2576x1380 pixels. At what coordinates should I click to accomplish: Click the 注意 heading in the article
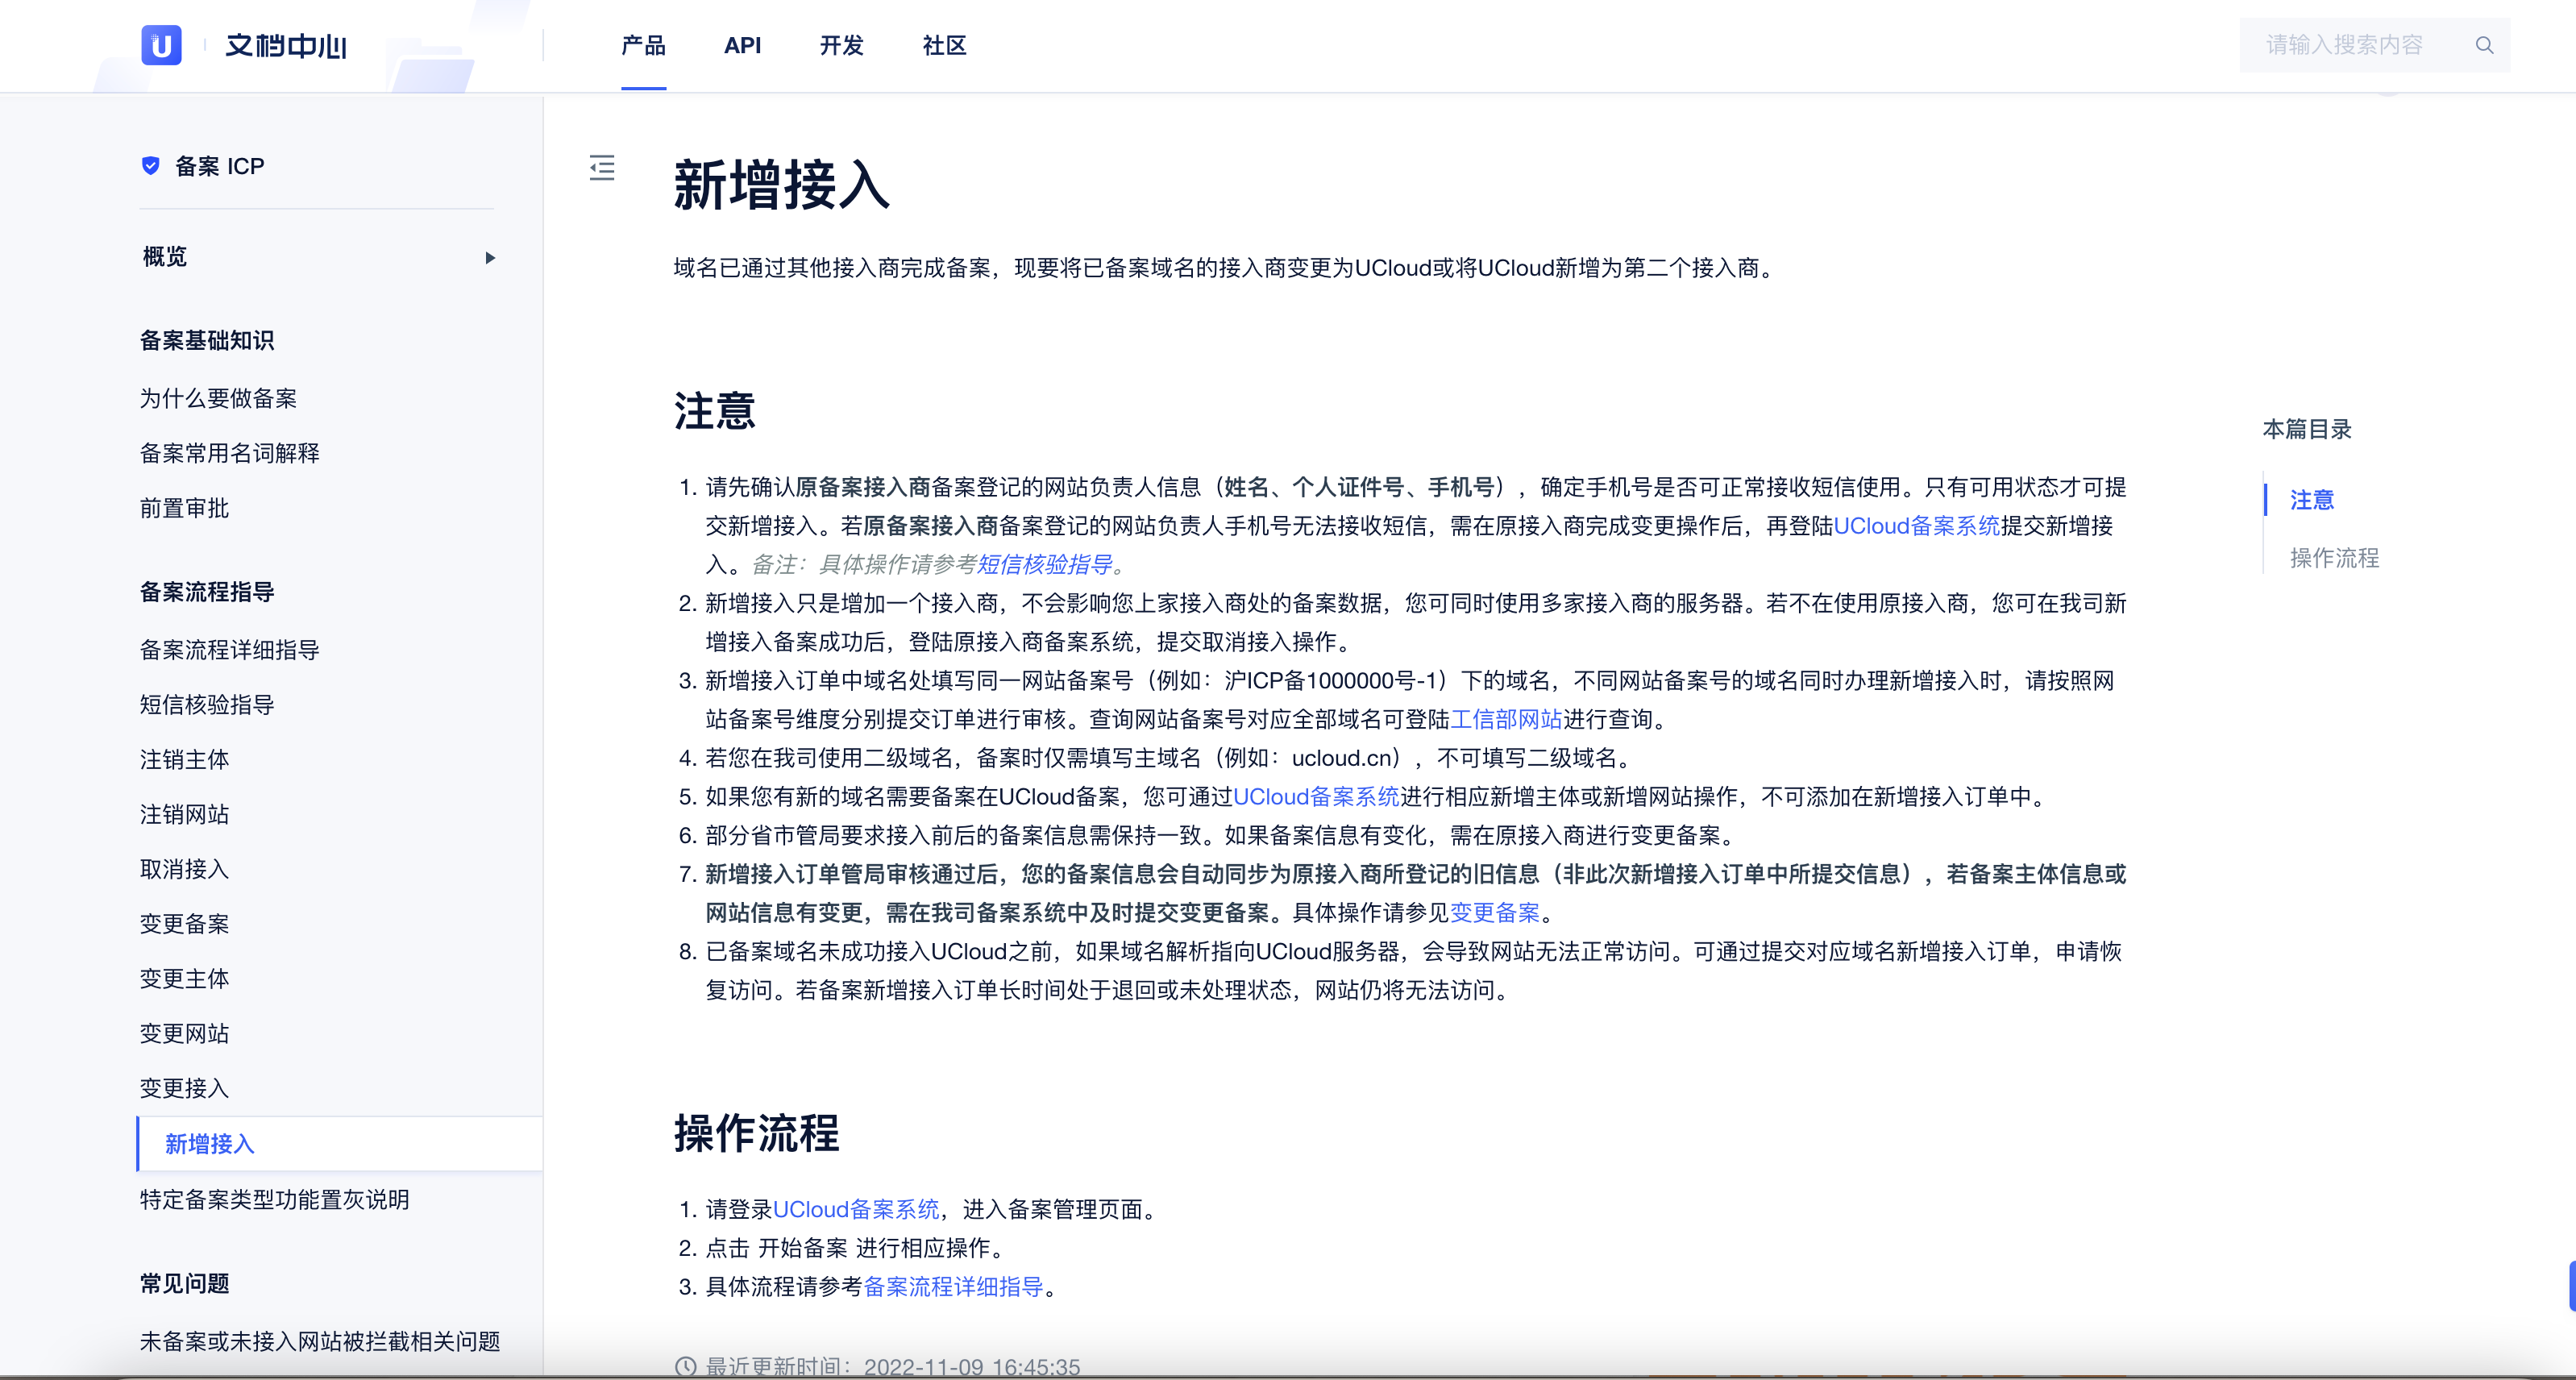pos(715,411)
